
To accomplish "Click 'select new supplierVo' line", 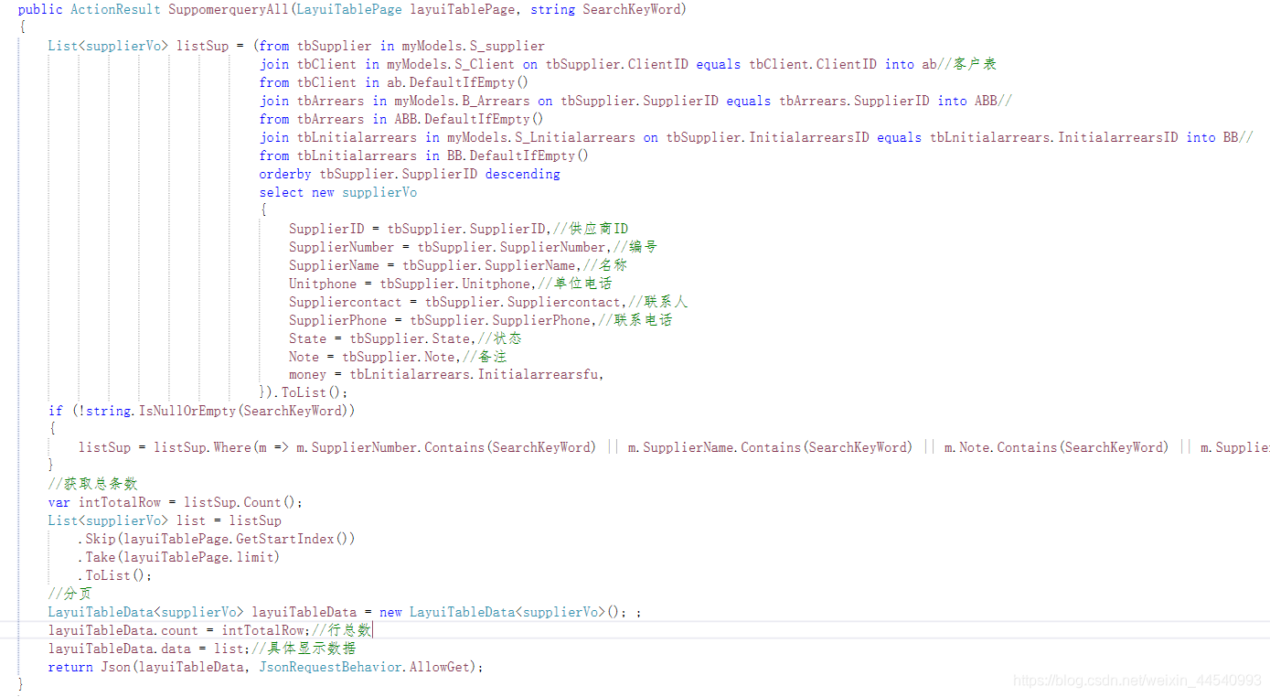I will [x=338, y=192].
